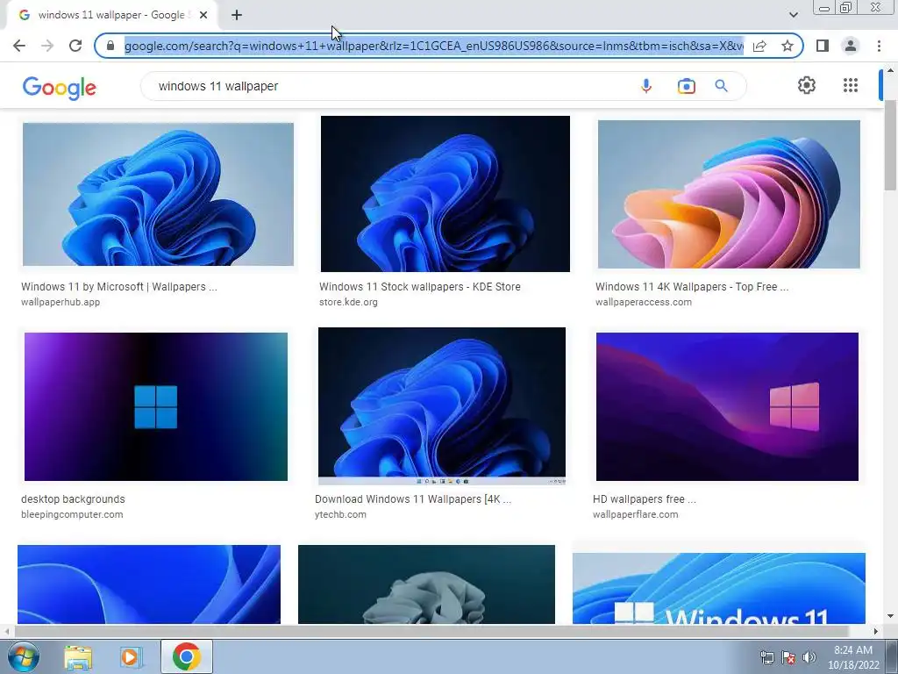Click the wallpaperhub.app source text
The height and width of the screenshot is (674, 898).
[61, 302]
